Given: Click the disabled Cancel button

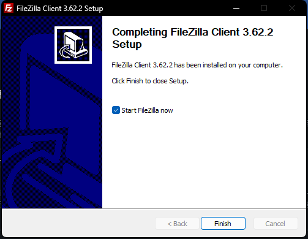Looking at the screenshot, I should tap(275, 224).
